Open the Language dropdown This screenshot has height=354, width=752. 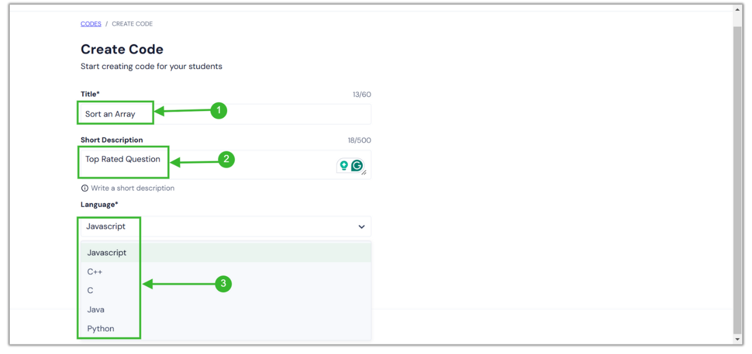[361, 227]
